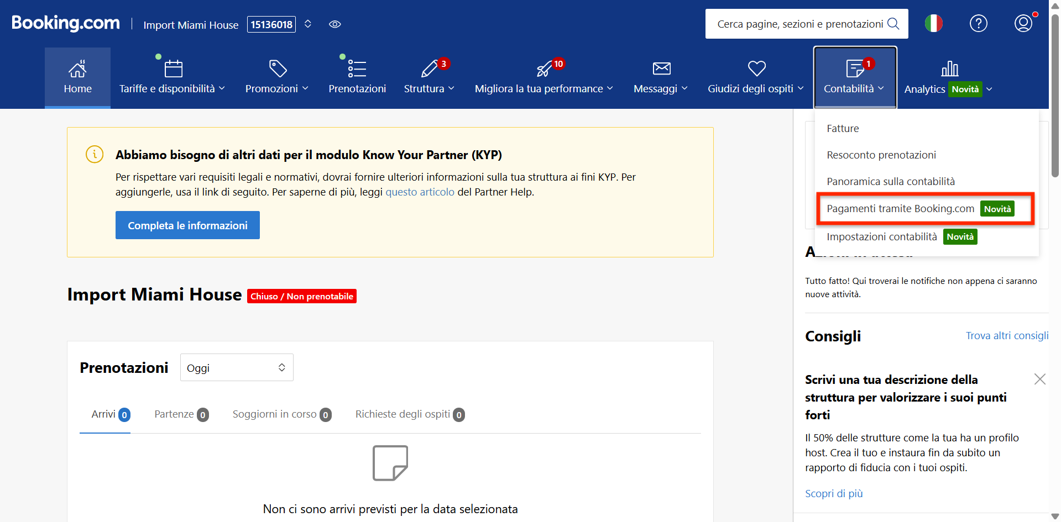Toggle the eye icon beside property ID
The image size is (1061, 522).
click(334, 24)
